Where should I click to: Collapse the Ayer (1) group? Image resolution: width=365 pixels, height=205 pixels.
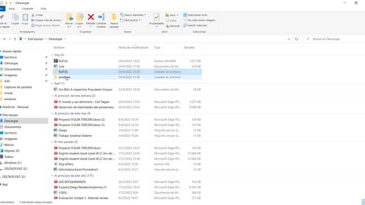click(52, 83)
